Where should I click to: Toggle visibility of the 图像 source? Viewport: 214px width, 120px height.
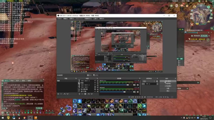(95, 83)
